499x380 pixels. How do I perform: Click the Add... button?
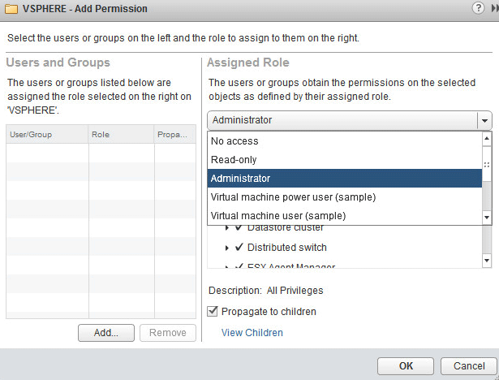[106, 333]
